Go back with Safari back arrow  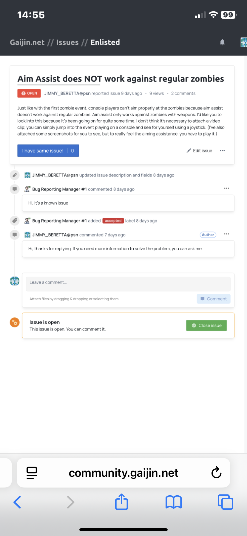(x=17, y=502)
